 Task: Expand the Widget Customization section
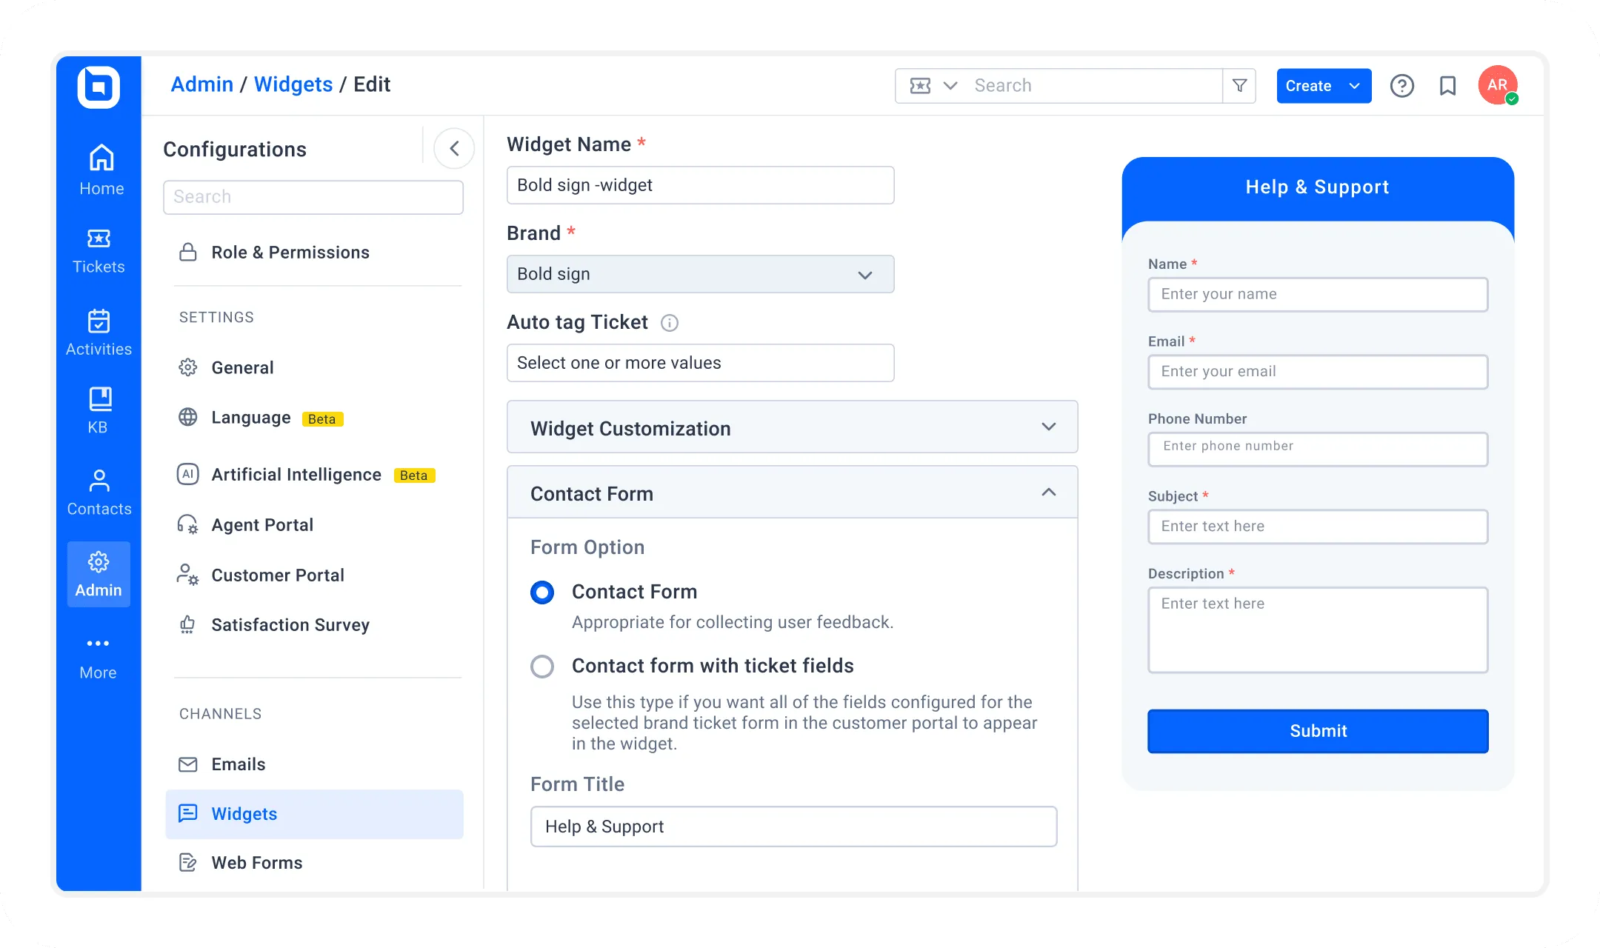[1048, 429]
